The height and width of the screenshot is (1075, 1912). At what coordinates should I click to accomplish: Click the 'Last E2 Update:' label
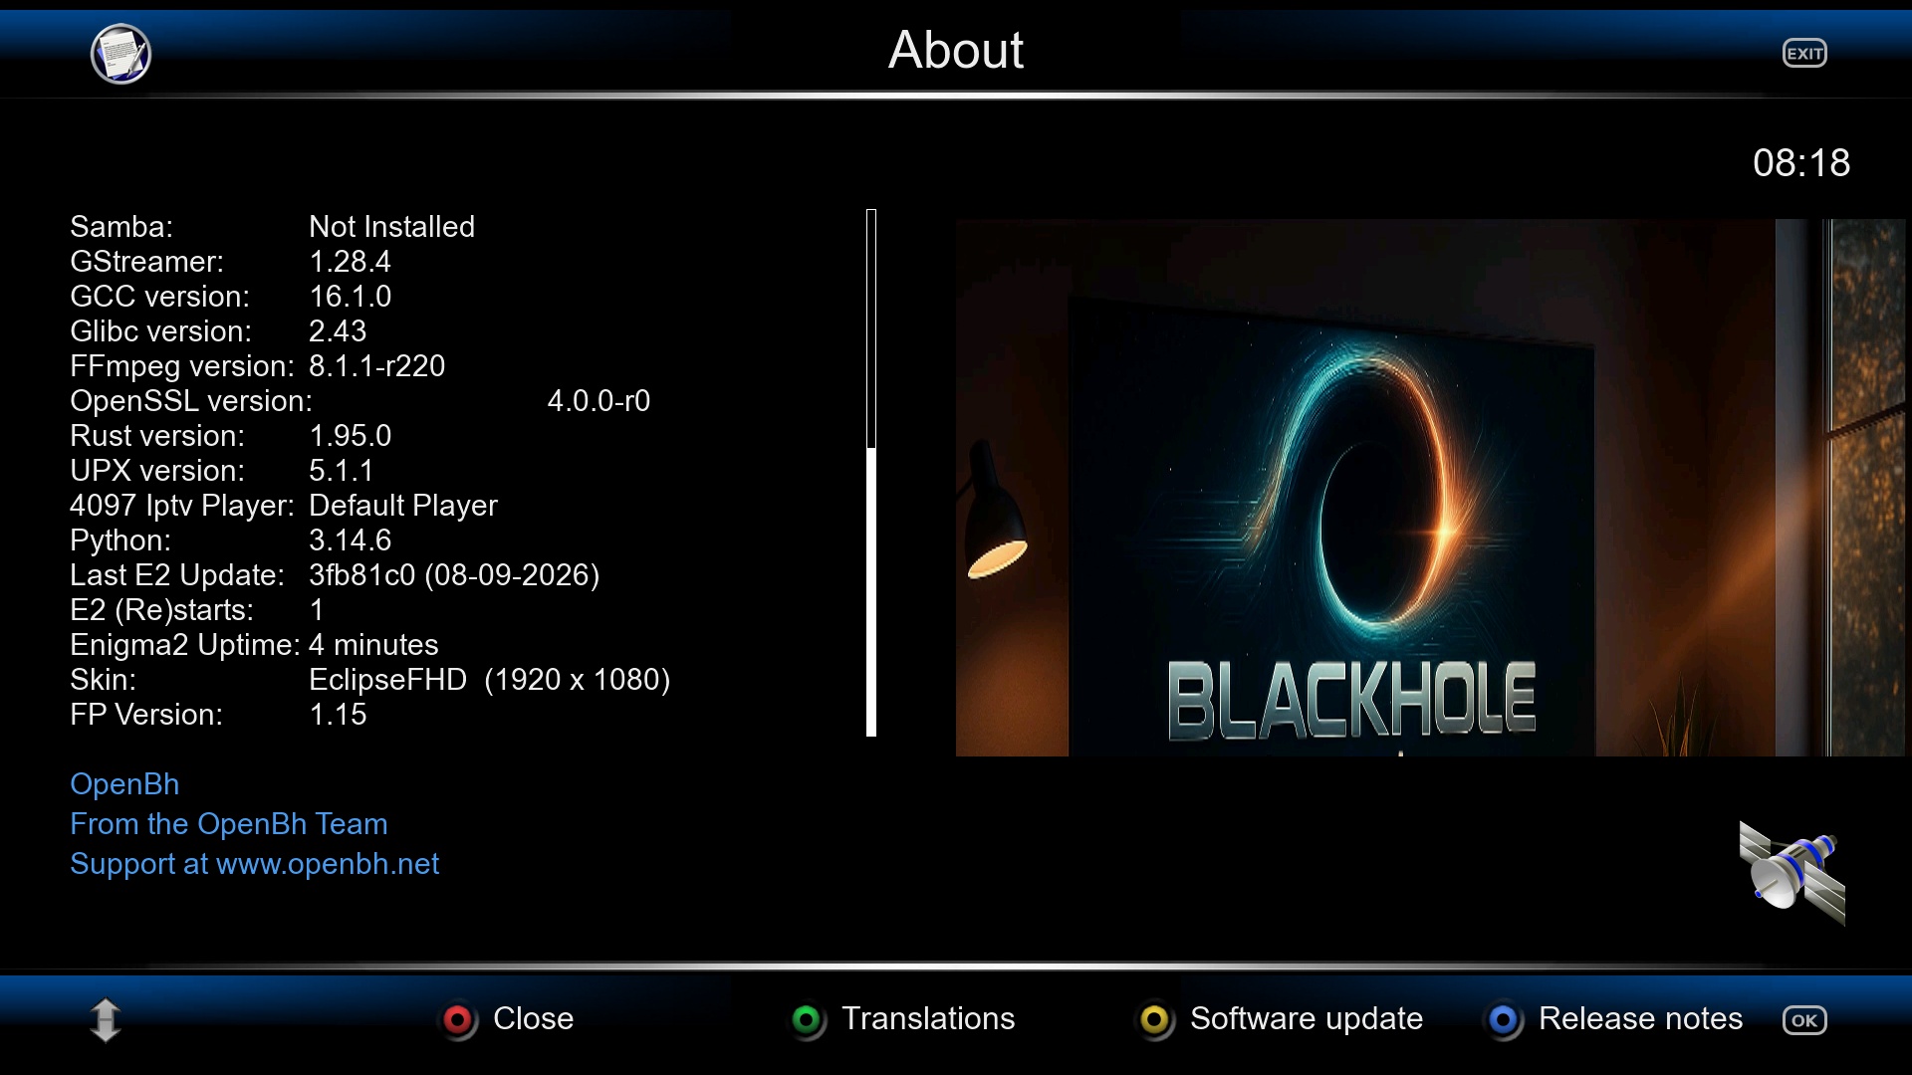tap(177, 575)
